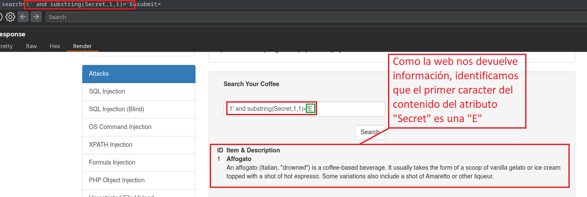Click the help icon left of gear
Viewport: 587px width, 197px height.
click(1, 17)
